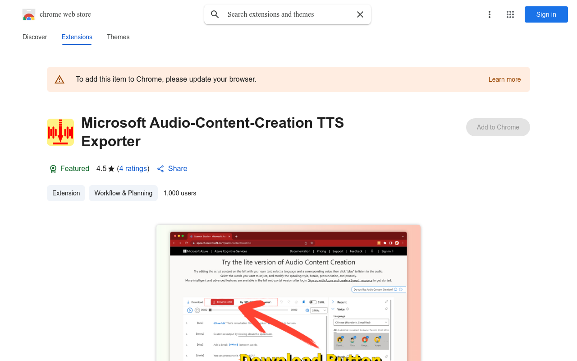Image resolution: width=577 pixels, height=361 pixels.
Task: Click the 1,000 users text
Action: pos(180,193)
